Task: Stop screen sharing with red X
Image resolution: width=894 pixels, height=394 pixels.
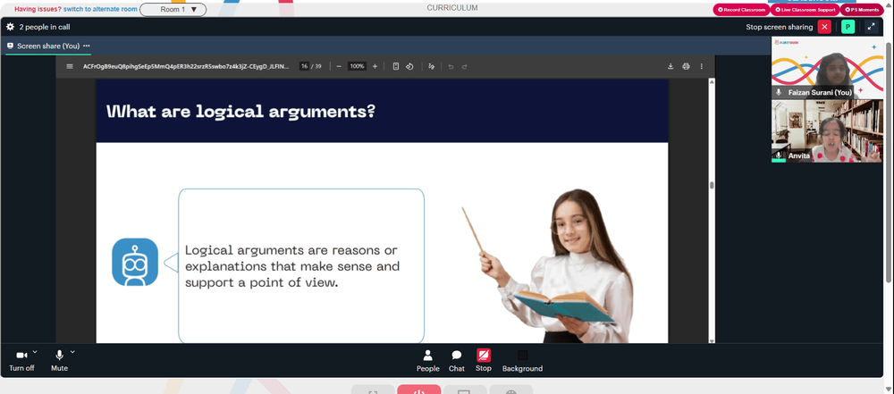Action: 824,27
